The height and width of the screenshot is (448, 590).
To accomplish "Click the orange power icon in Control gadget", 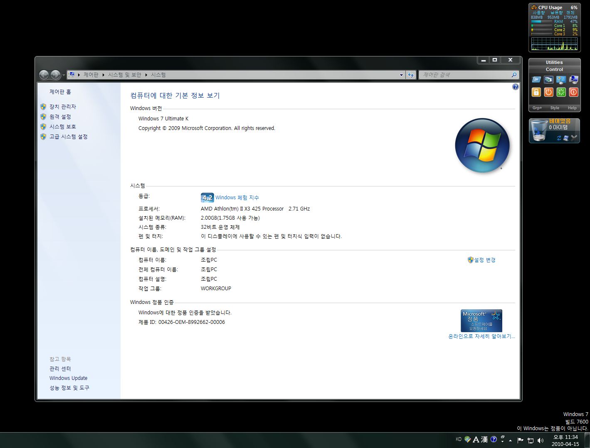I will (548, 92).
